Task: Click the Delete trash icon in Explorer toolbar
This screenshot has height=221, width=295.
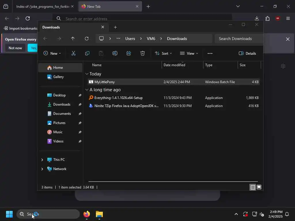Action: (143, 53)
